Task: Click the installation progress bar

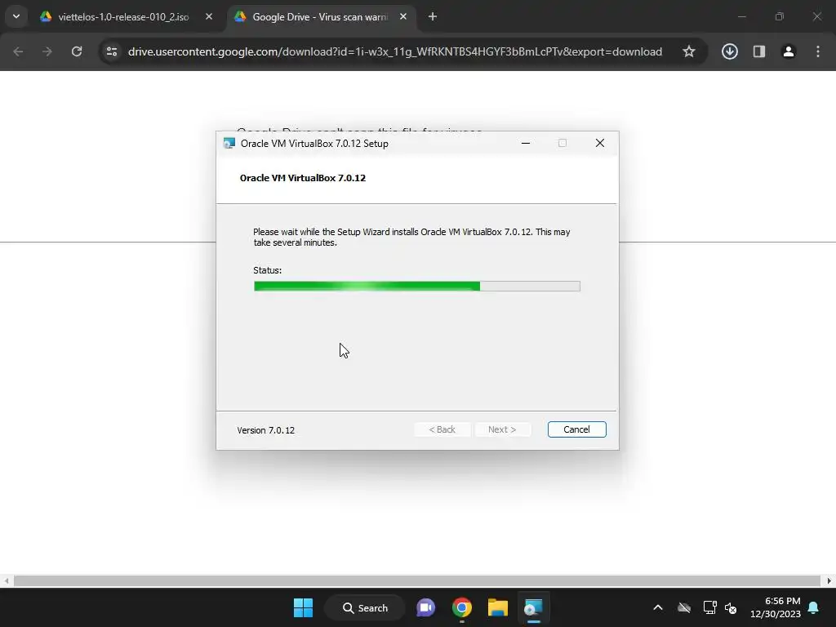Action: [417, 287]
